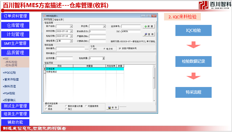Image resolution: width=232 pixels, height=132 pixels.
Task: Click the 检验数量 spinner arrows
Action: click(x=104, y=58)
